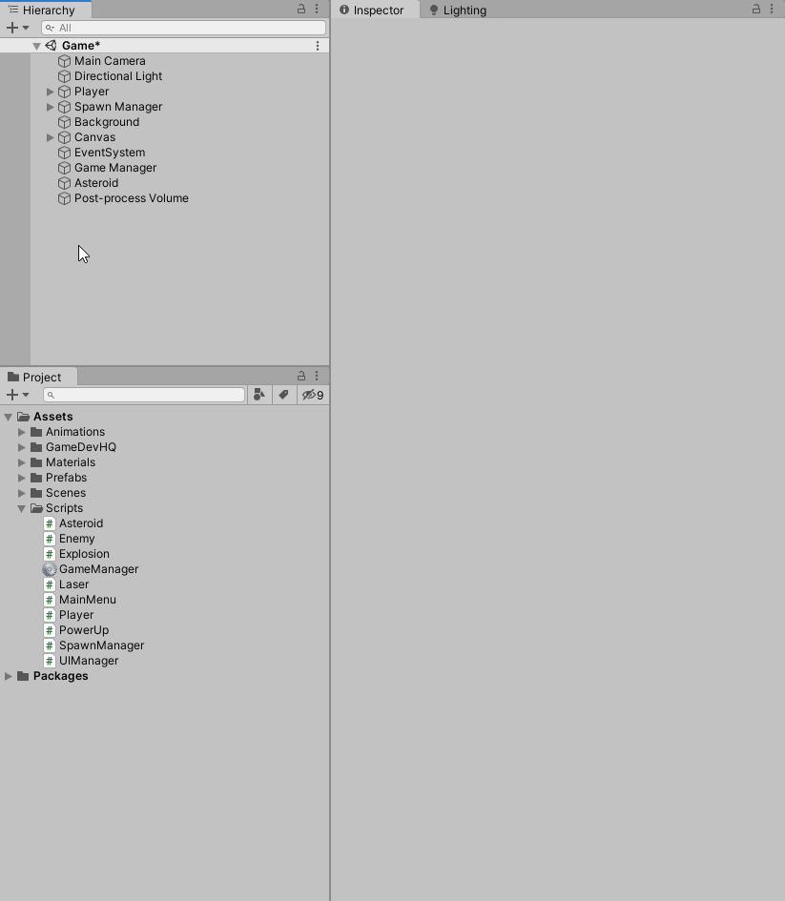Select the SpawnManager script icon
The image size is (785, 901).
tap(50, 645)
